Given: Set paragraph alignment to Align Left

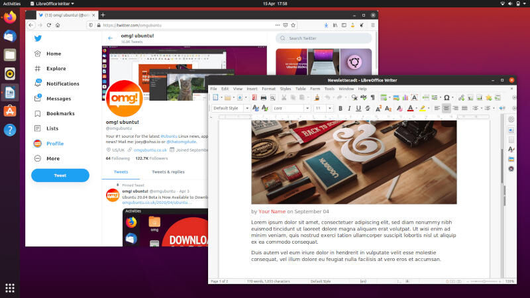Looking at the screenshot, I should 437,108.
